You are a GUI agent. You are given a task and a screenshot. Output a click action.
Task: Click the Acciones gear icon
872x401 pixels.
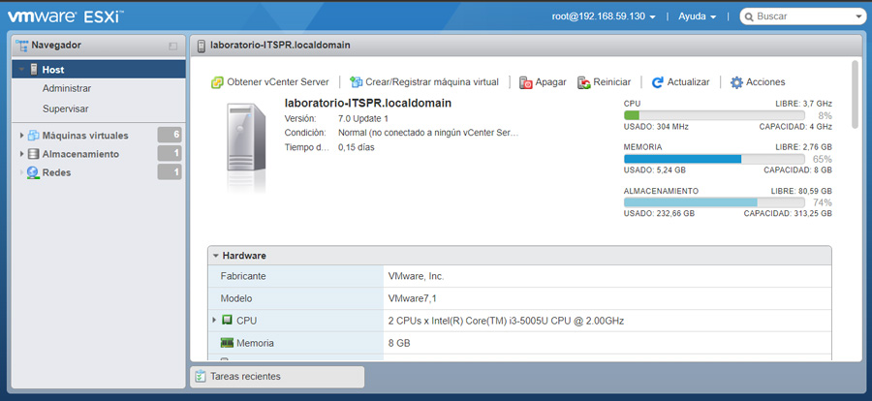click(736, 82)
